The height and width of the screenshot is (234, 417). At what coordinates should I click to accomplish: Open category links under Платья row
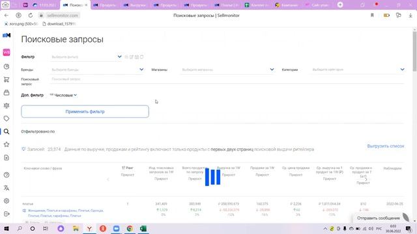coord(65,213)
